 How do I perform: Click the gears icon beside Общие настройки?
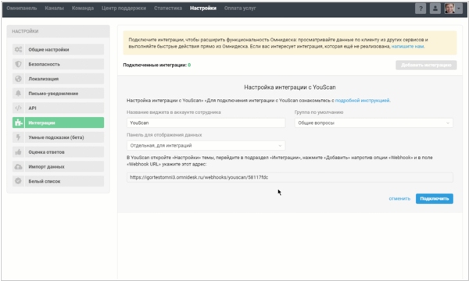(19, 50)
